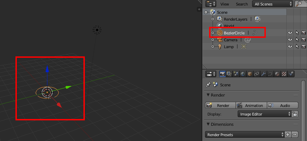Expand the BezierCircle tree node
The image size is (307, 141).
click(x=213, y=33)
